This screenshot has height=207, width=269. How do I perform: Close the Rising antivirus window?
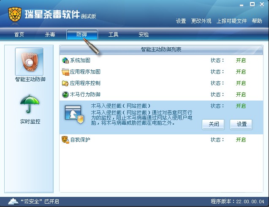point(262,5)
